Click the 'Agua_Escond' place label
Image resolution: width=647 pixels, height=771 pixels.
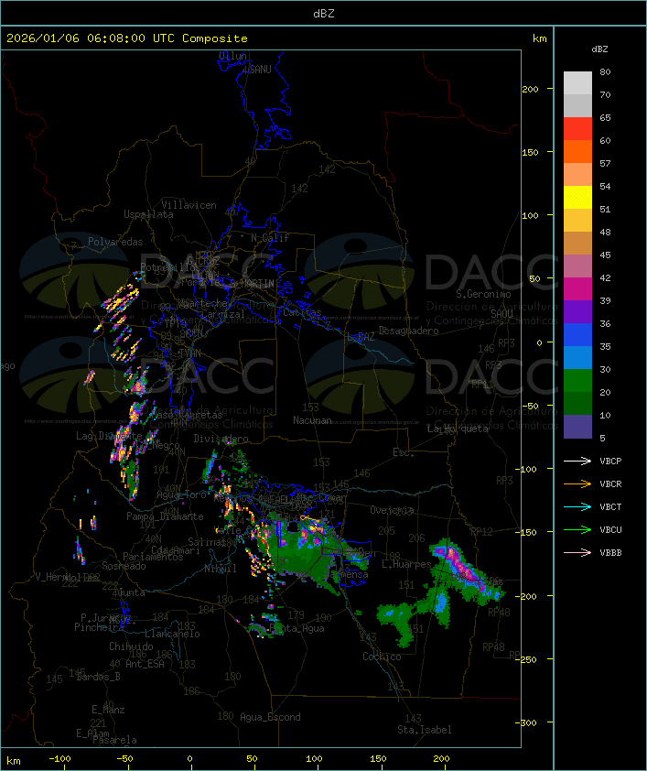tap(270, 717)
